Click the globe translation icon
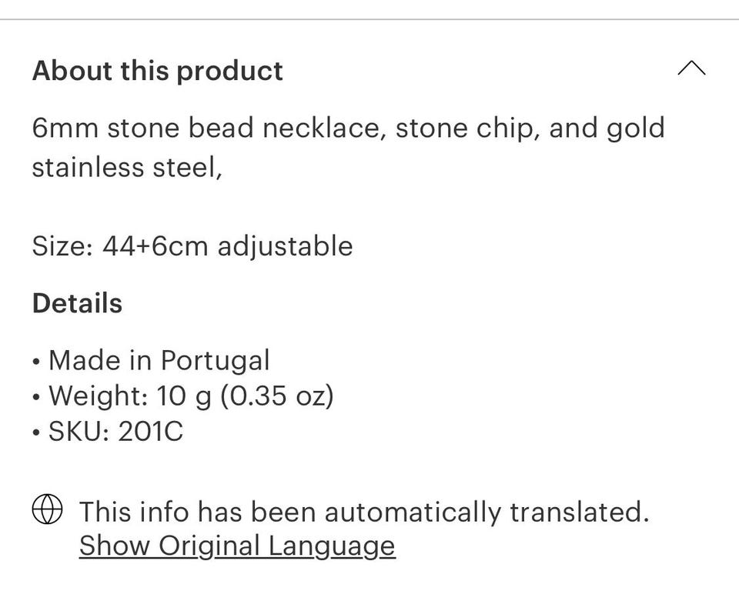Image resolution: width=739 pixels, height=601 pixels. (x=47, y=510)
